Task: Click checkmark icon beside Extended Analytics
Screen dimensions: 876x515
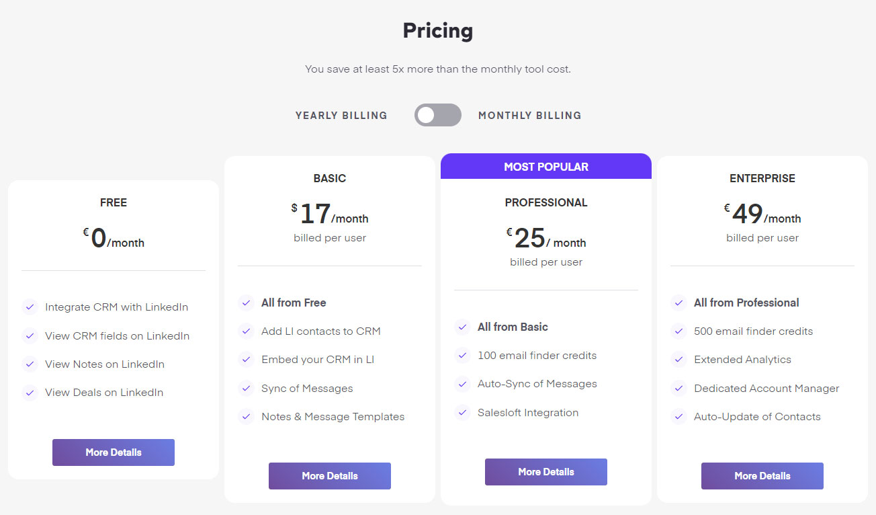Action: click(678, 360)
